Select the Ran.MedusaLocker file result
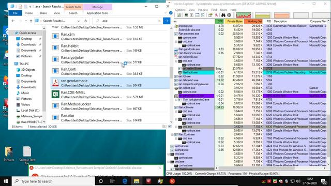331x186 pixels. coord(110,106)
